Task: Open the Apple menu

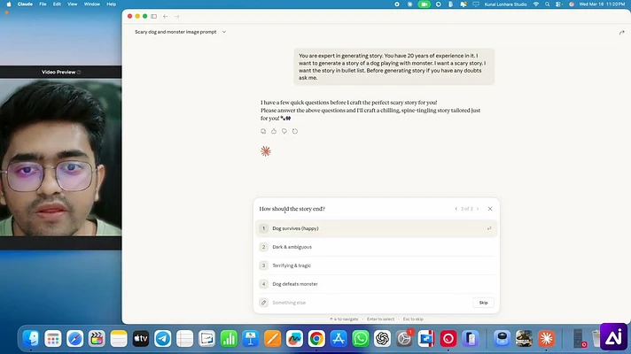Action: 9,4
